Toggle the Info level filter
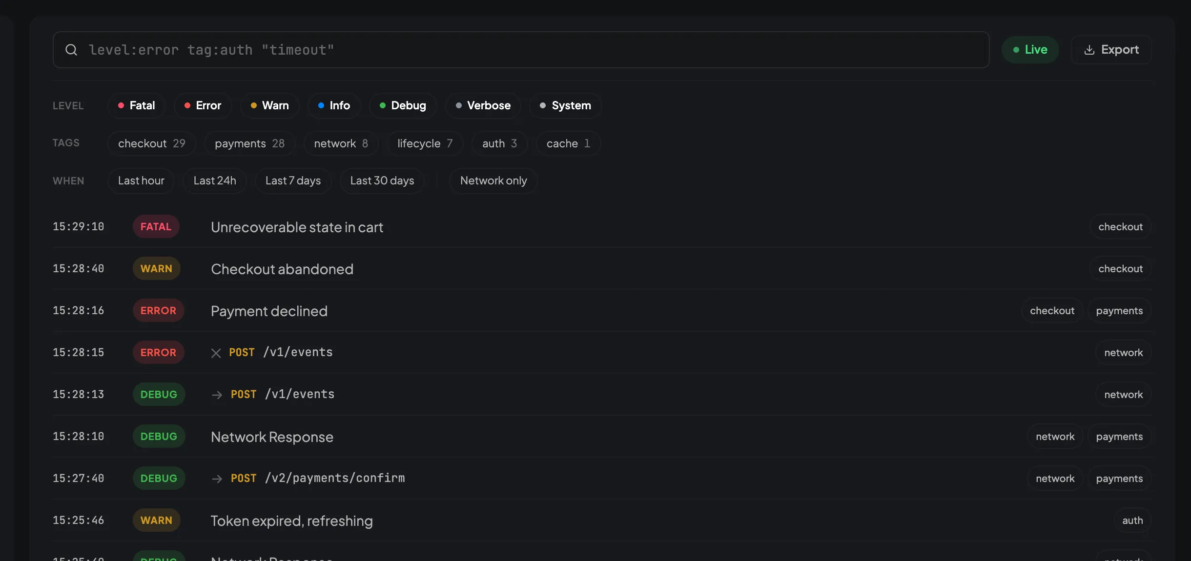This screenshot has height=561, width=1191. (x=334, y=105)
